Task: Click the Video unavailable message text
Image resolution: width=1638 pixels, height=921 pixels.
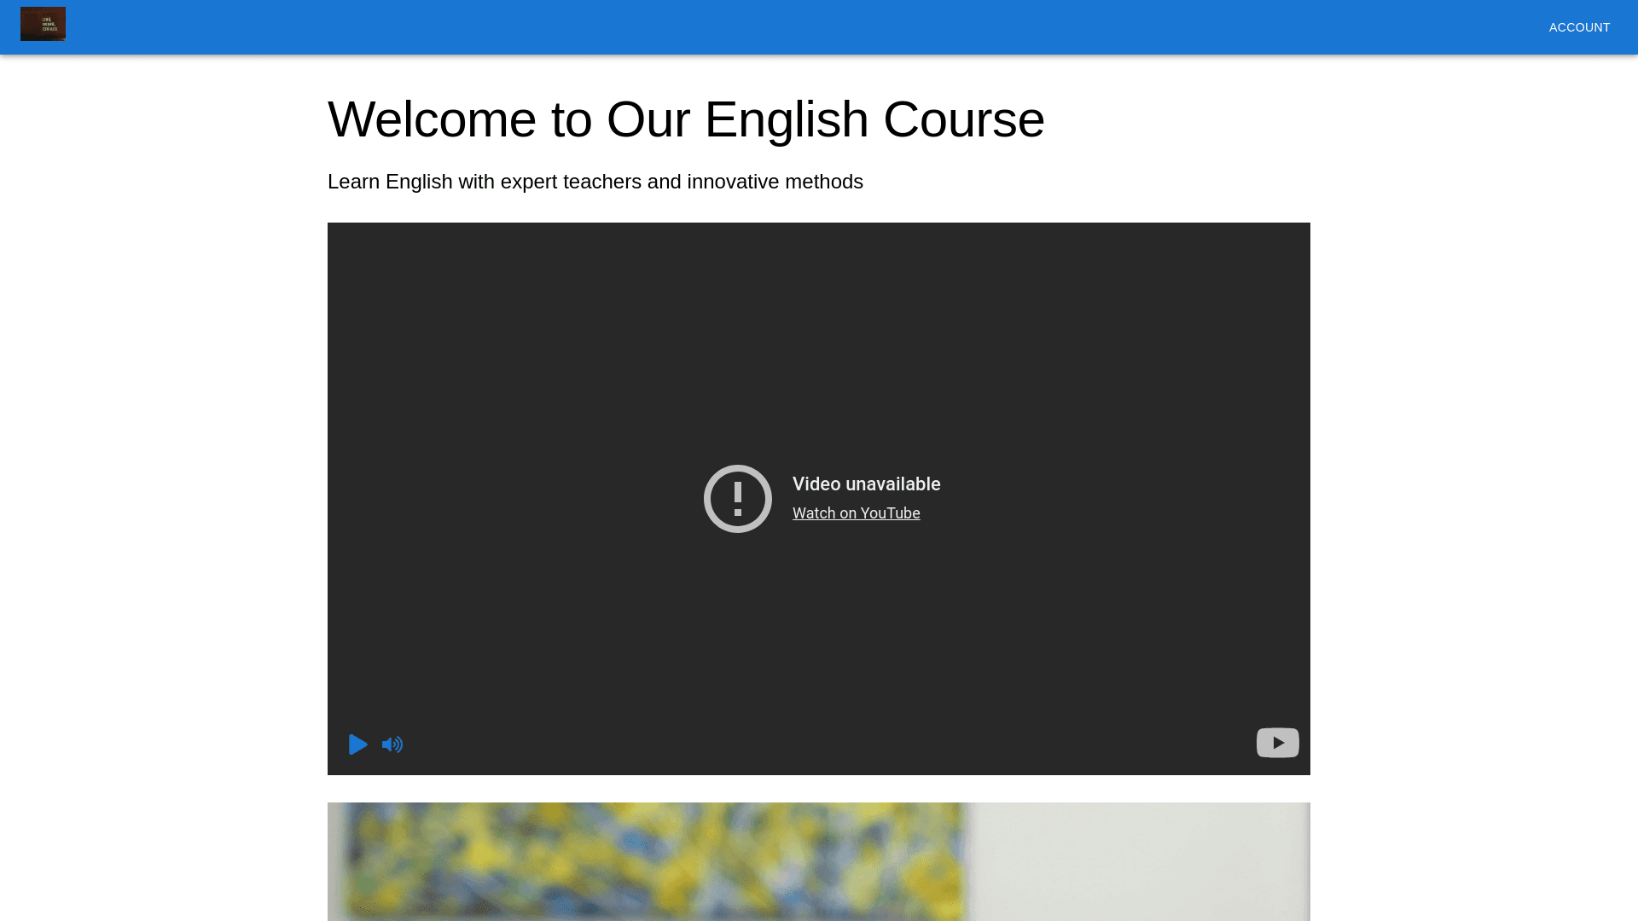Action: pyautogui.click(x=866, y=484)
